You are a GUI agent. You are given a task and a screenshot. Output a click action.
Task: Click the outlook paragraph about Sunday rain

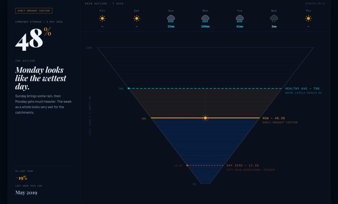click(x=43, y=104)
